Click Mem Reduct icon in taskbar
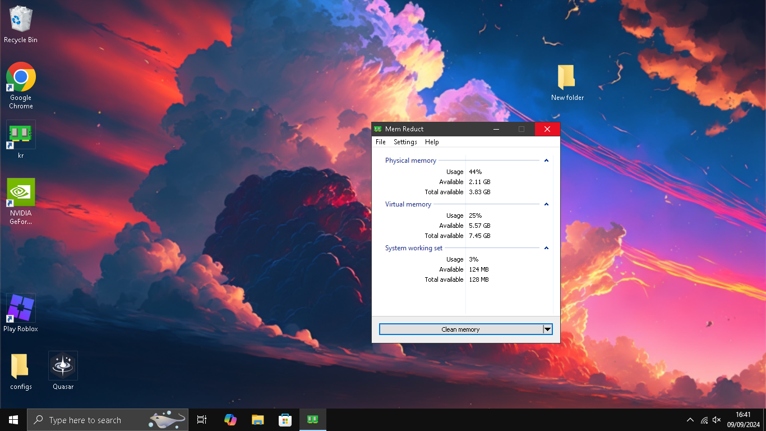This screenshot has width=766, height=431. (312, 420)
